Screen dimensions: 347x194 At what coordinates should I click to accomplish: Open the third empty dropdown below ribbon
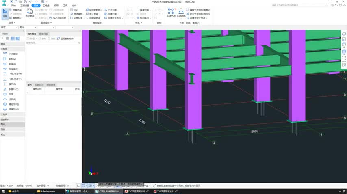[x=46, y=28]
